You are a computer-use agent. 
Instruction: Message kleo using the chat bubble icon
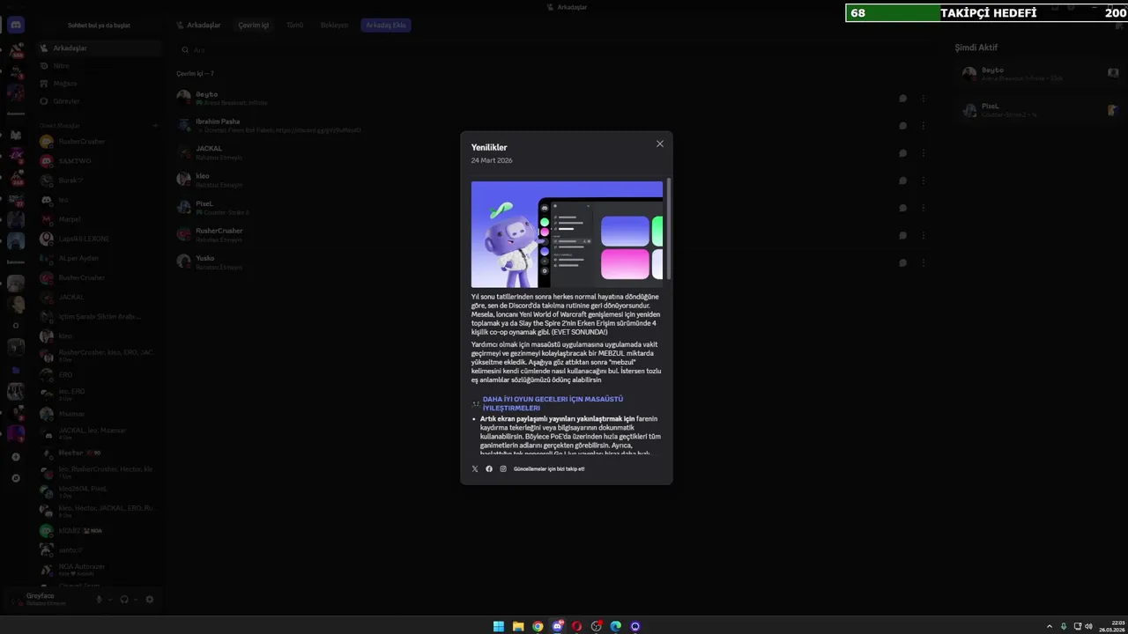902,181
